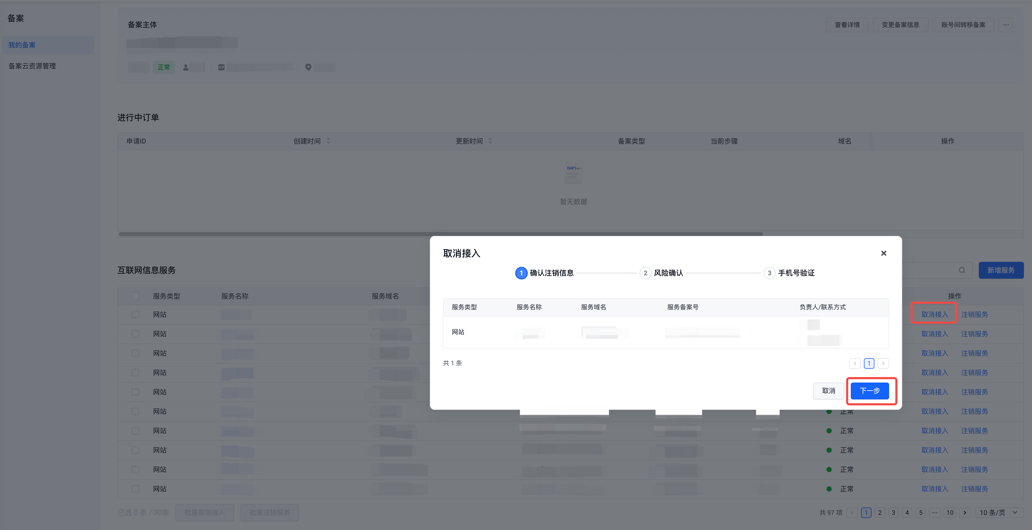Screen dimensions: 1032x530
Task: Go to previous page arrow in dialog
Action: (x=855, y=363)
